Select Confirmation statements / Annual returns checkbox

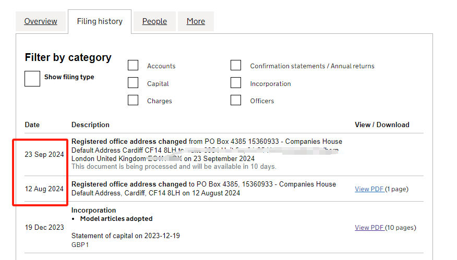pyautogui.click(x=236, y=65)
